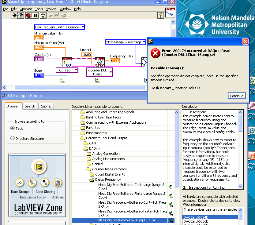Switch to the Search tab

coord(30,106)
